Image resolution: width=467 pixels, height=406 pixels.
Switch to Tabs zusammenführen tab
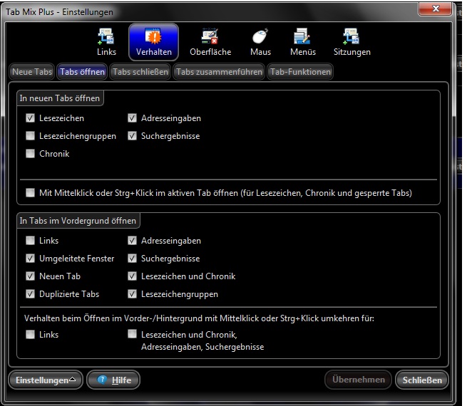pos(219,72)
